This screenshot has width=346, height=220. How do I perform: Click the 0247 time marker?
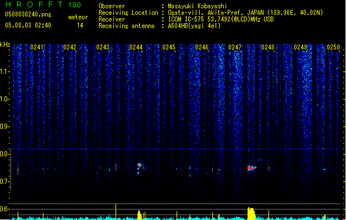point(235,47)
